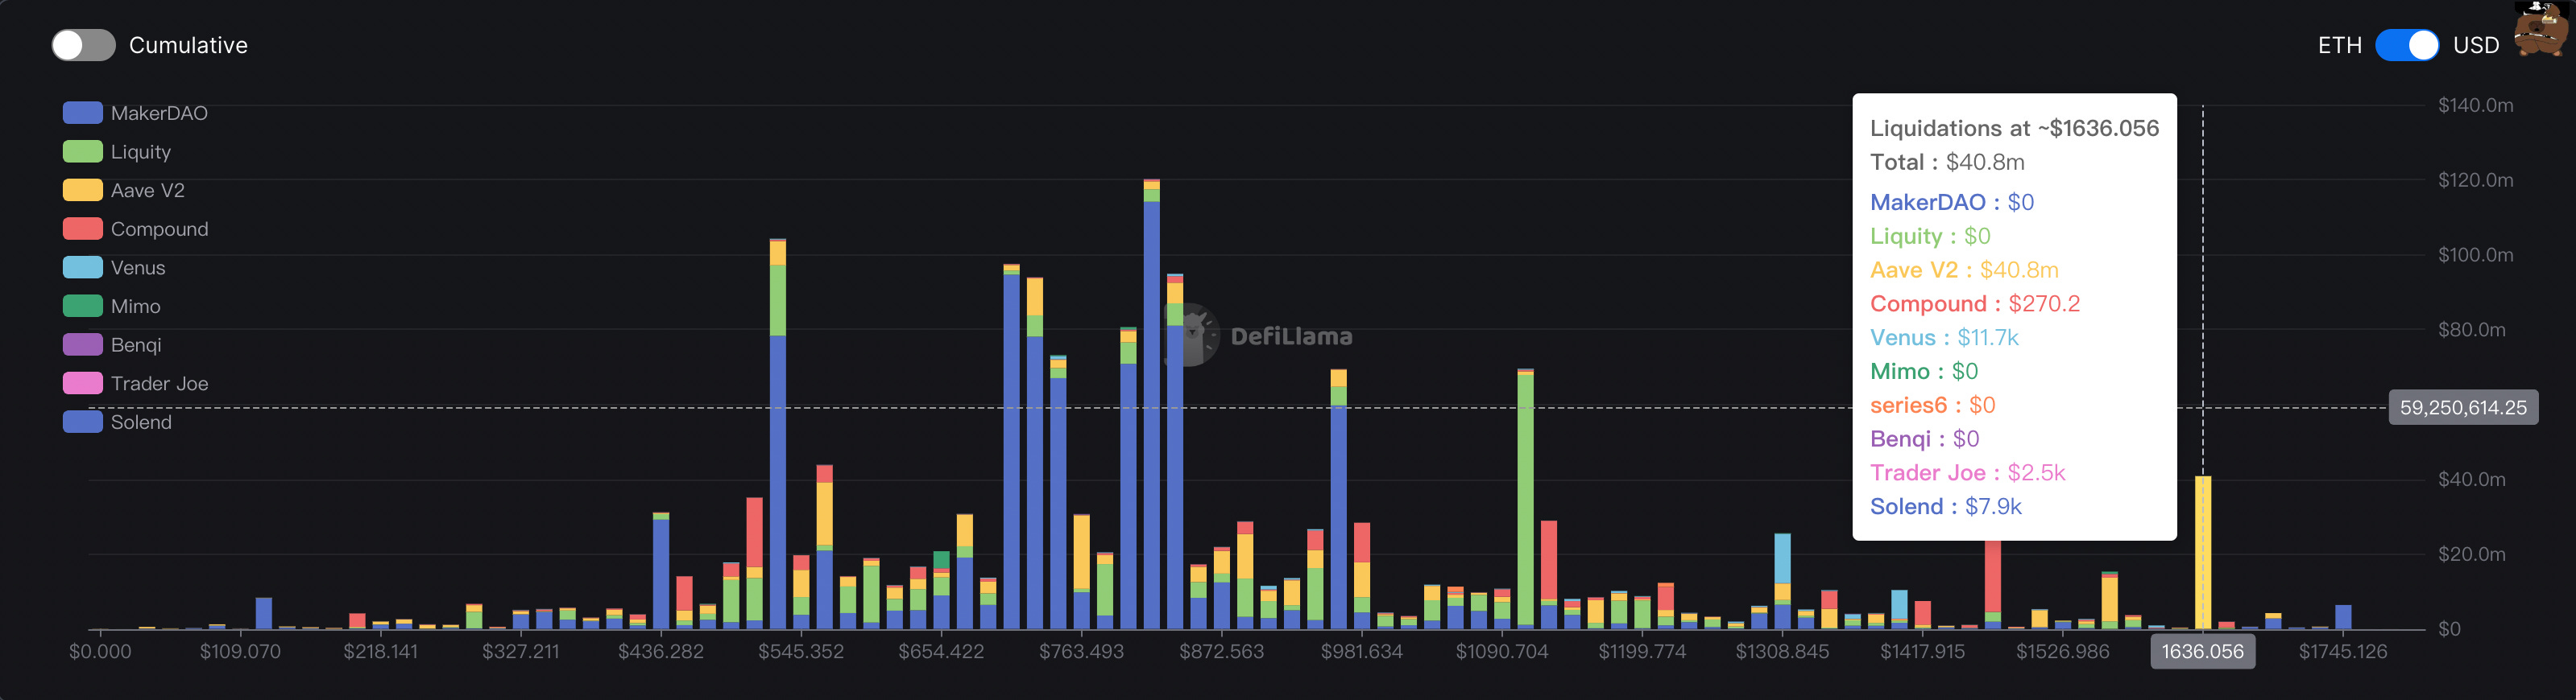Click tooltip title 'Liquidations at ~$1636.056'
This screenshot has height=700, width=2576.
[2014, 128]
